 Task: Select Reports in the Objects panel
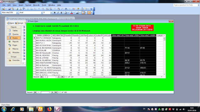14,41
